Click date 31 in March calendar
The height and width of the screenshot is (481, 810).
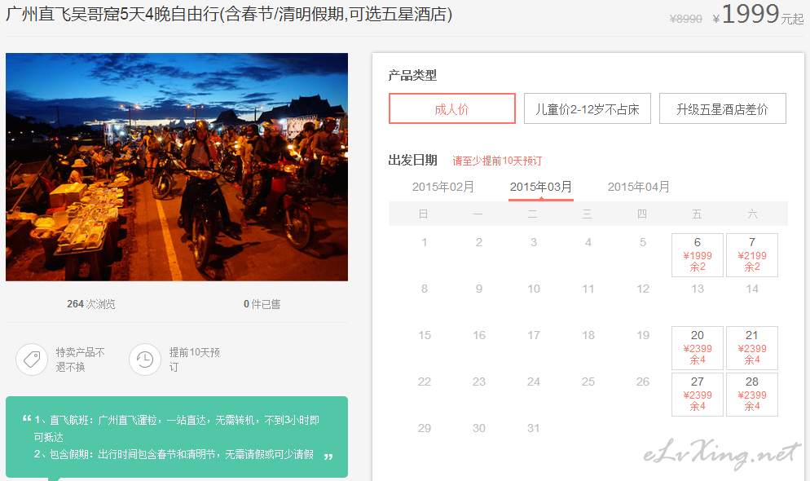tap(534, 428)
